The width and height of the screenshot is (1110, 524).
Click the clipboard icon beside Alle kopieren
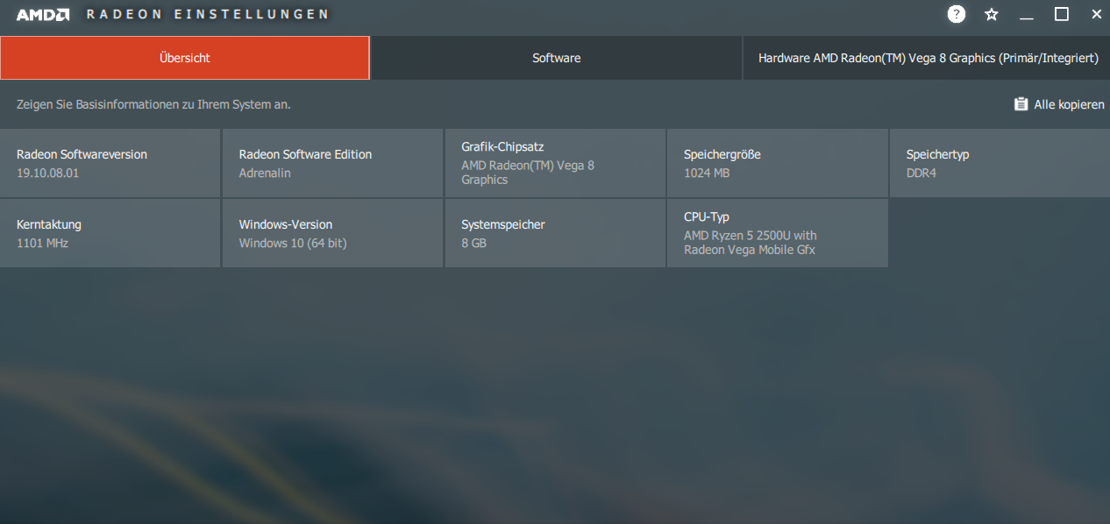(x=1021, y=104)
